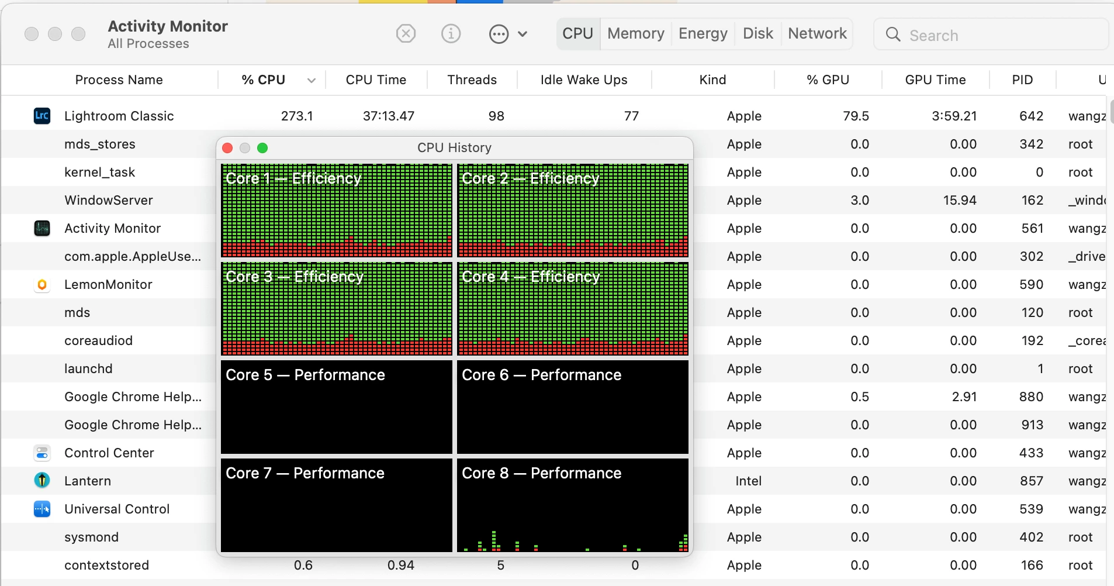The height and width of the screenshot is (586, 1114).
Task: Sort by CPU Time column header
Action: tap(376, 80)
